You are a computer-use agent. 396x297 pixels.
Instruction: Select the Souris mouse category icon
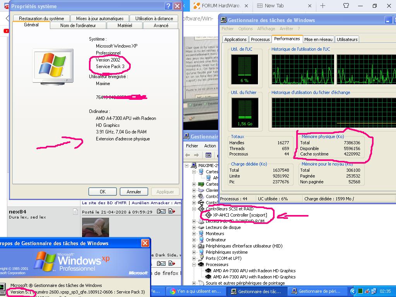click(201, 283)
